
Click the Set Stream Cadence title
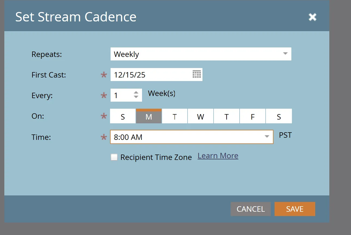76,17
